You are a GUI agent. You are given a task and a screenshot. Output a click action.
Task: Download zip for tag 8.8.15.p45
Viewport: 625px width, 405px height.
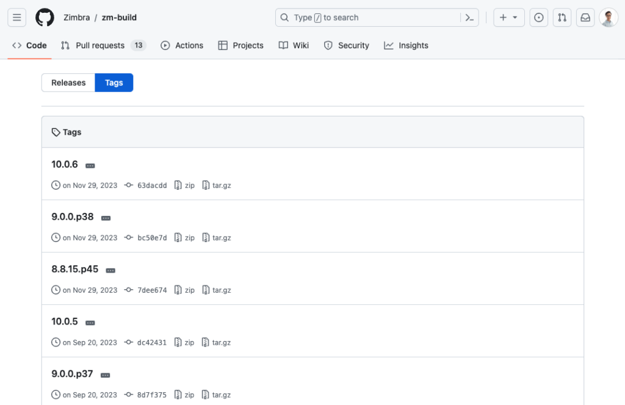point(184,290)
